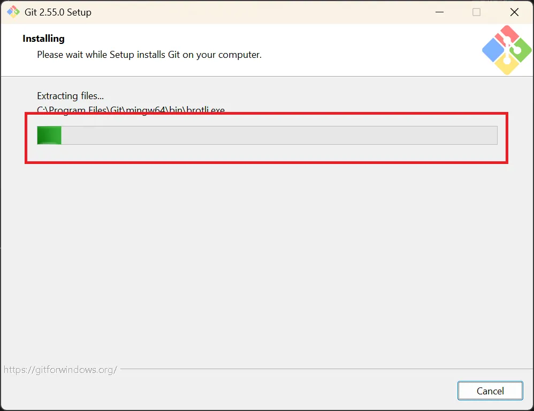534x411 pixels.
Task: Open the gitforwindows.org link
Action: click(x=60, y=370)
